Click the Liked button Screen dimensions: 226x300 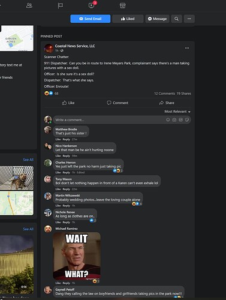click(x=128, y=19)
